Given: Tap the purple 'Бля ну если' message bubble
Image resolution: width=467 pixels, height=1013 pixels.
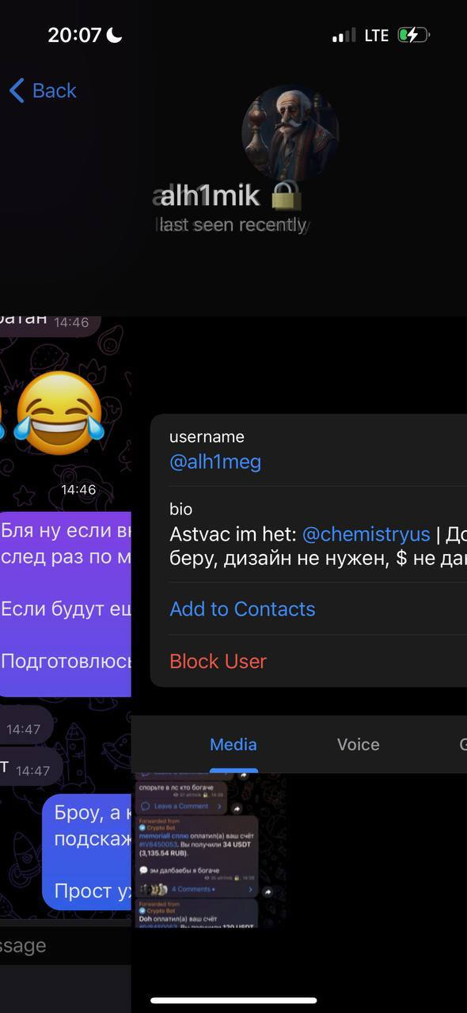Looking at the screenshot, I should click(x=64, y=604).
